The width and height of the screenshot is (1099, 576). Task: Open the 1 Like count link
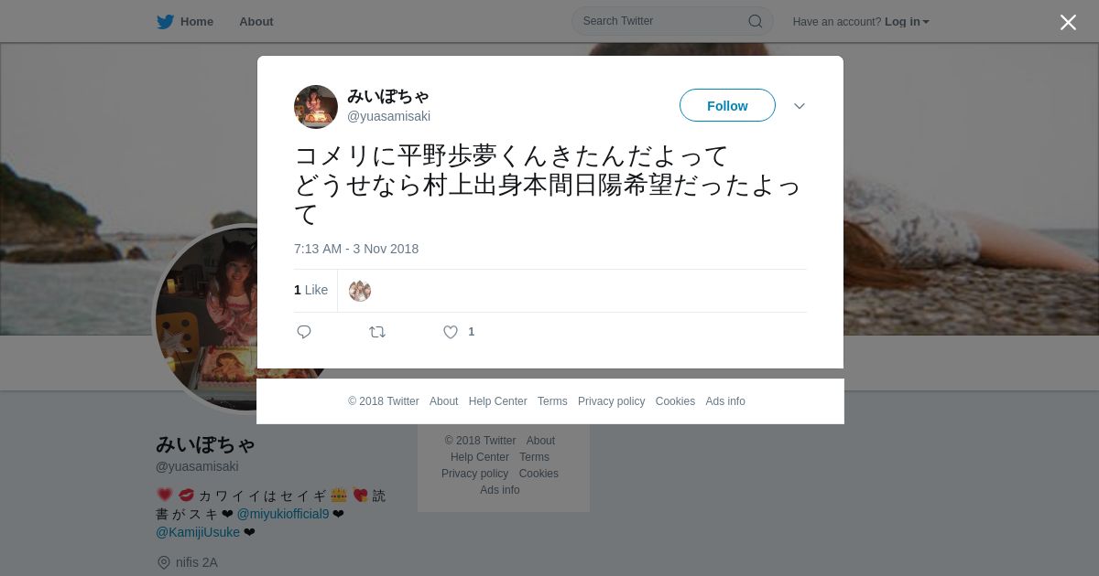pos(310,290)
